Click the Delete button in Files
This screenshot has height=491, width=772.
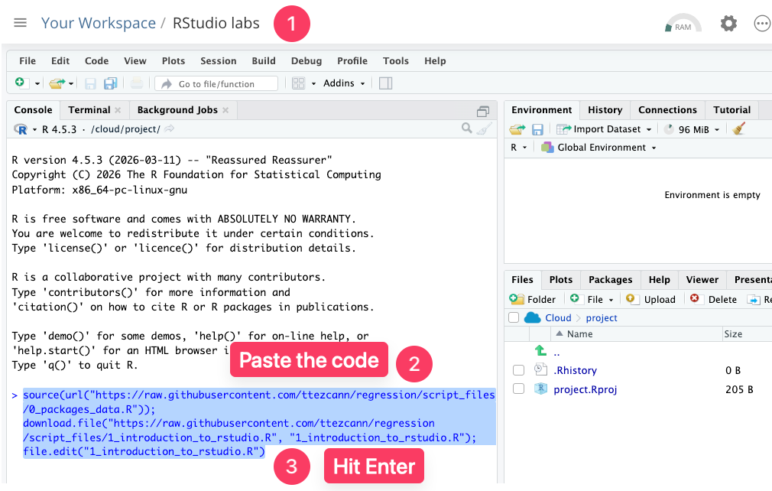pos(713,299)
